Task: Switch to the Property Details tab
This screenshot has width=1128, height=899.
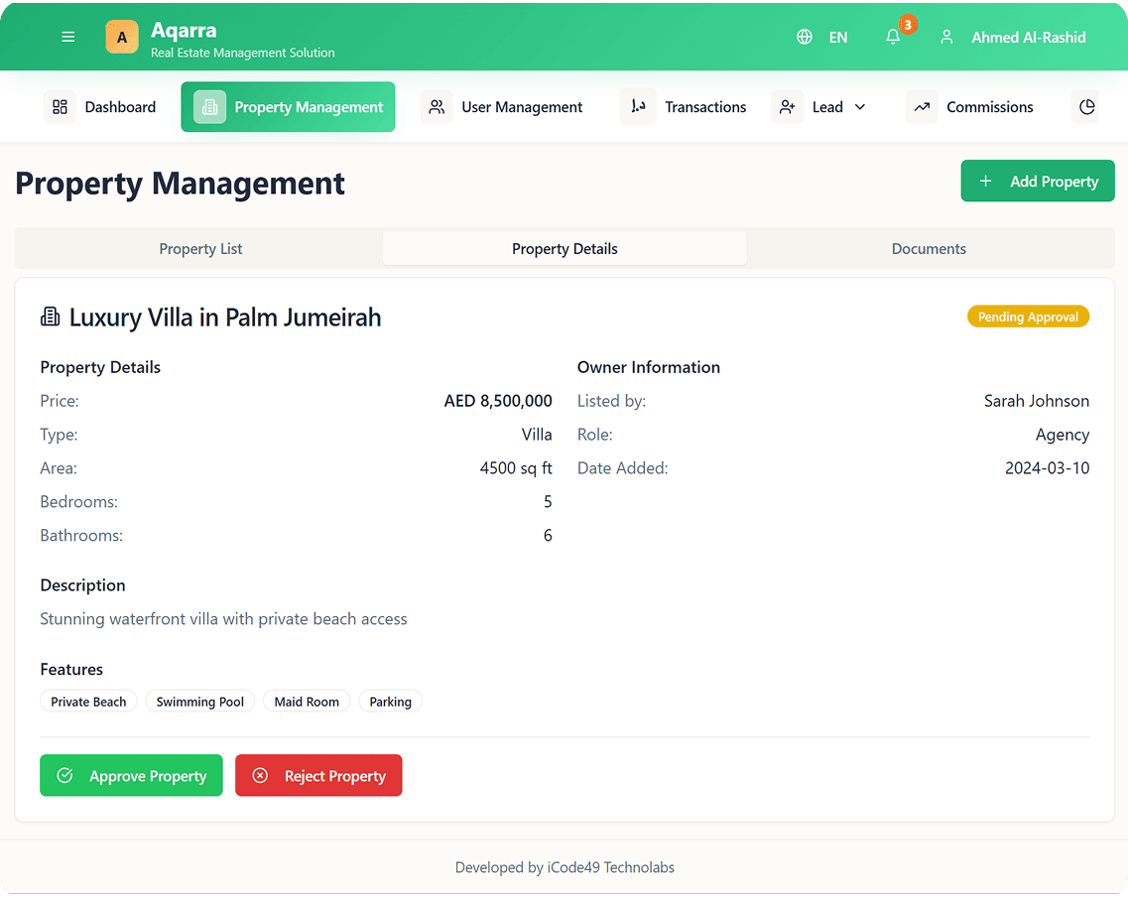Action: coord(564,248)
